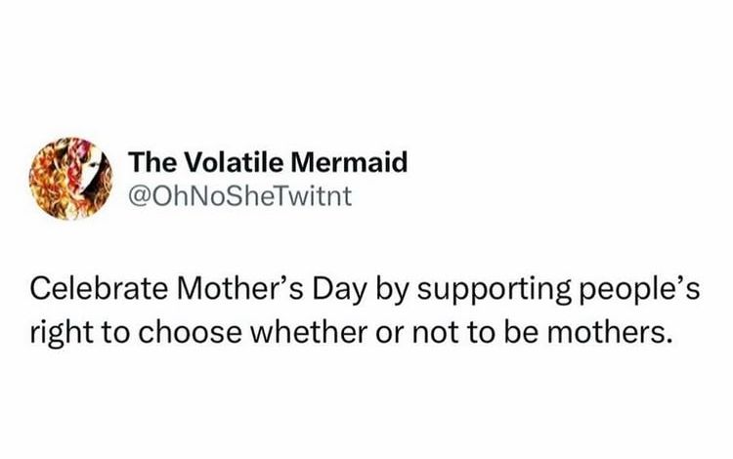Image resolution: width=733 pixels, height=459 pixels.
Task: Click the phrase Mother's Day in tweet
Action: pyautogui.click(x=270, y=289)
